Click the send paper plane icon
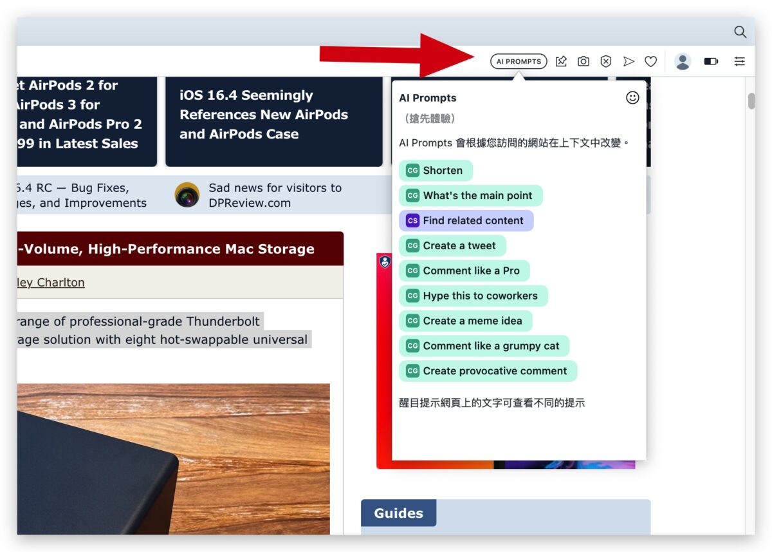The width and height of the screenshot is (772, 552). [x=629, y=61]
